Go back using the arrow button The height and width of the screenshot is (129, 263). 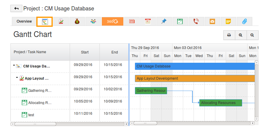click(x=16, y=8)
